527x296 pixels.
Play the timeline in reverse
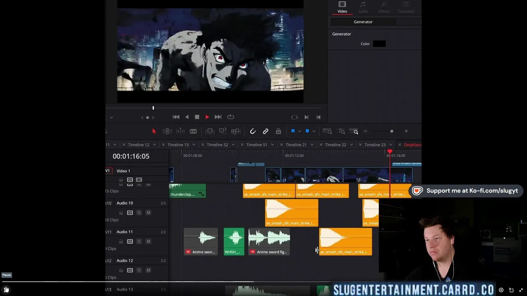coord(187,117)
